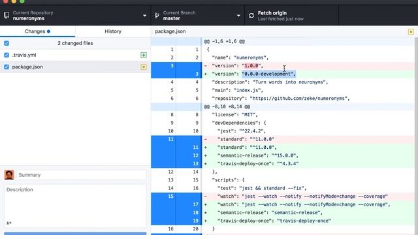Click the yellow modified icon for package.json row

[x=144, y=67]
